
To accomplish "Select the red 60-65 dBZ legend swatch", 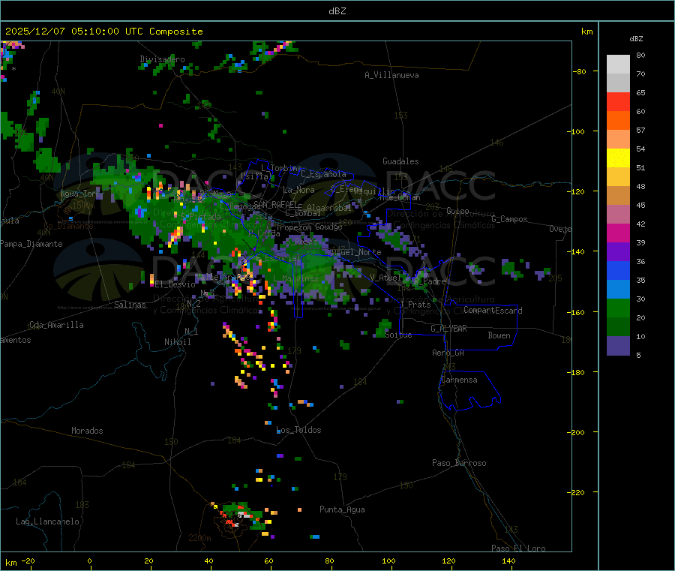I will (618, 102).
